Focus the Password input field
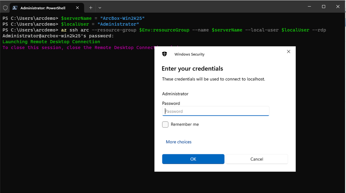This screenshot has height=193, width=346. click(215, 111)
